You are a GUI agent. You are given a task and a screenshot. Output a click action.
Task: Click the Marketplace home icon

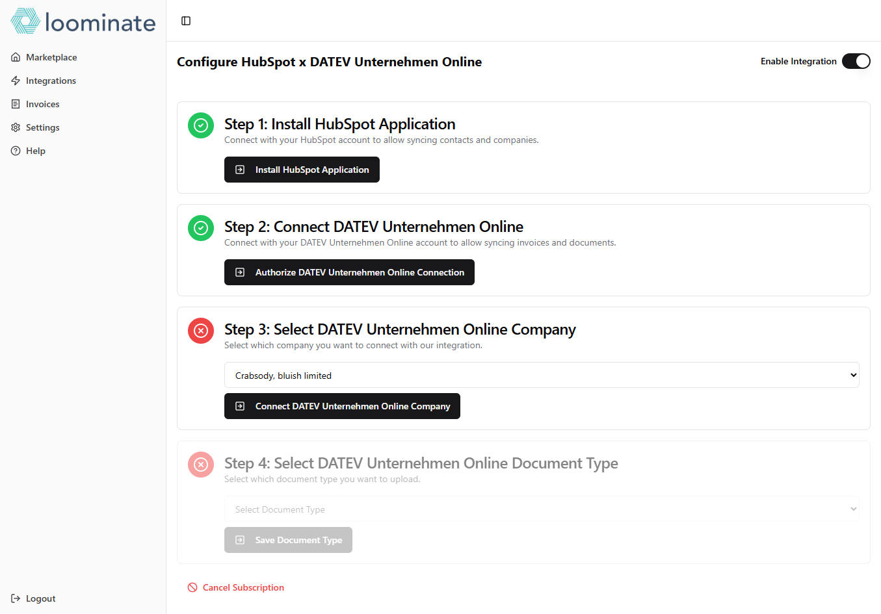tap(16, 57)
